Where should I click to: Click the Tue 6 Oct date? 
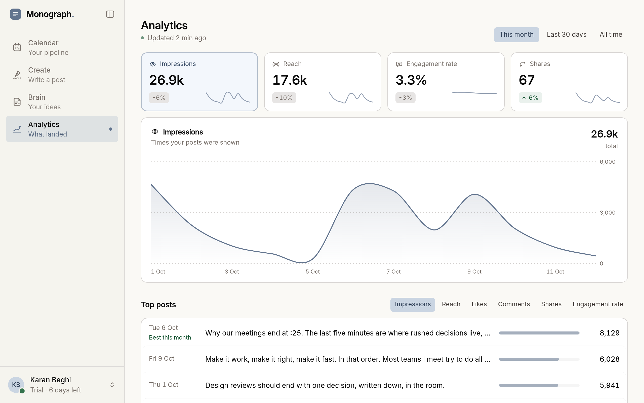pos(164,328)
